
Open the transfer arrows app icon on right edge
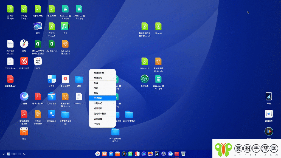[269, 114]
